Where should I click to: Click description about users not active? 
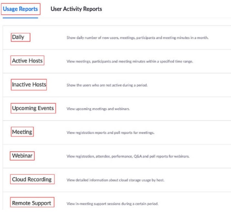click(x=107, y=85)
